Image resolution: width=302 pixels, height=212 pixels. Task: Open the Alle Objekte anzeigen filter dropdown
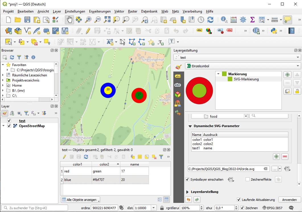pyautogui.click(x=81, y=199)
